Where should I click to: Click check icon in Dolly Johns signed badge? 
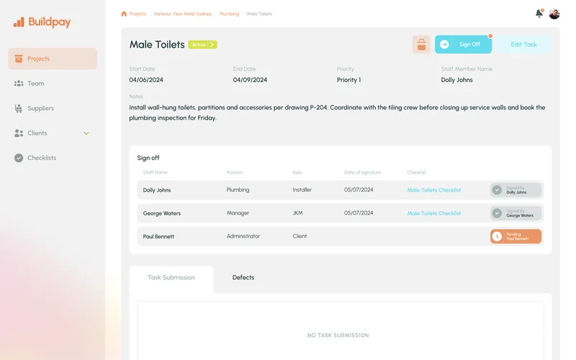click(x=497, y=190)
